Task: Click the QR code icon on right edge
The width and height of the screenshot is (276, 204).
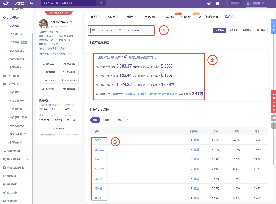Action: 274,118
